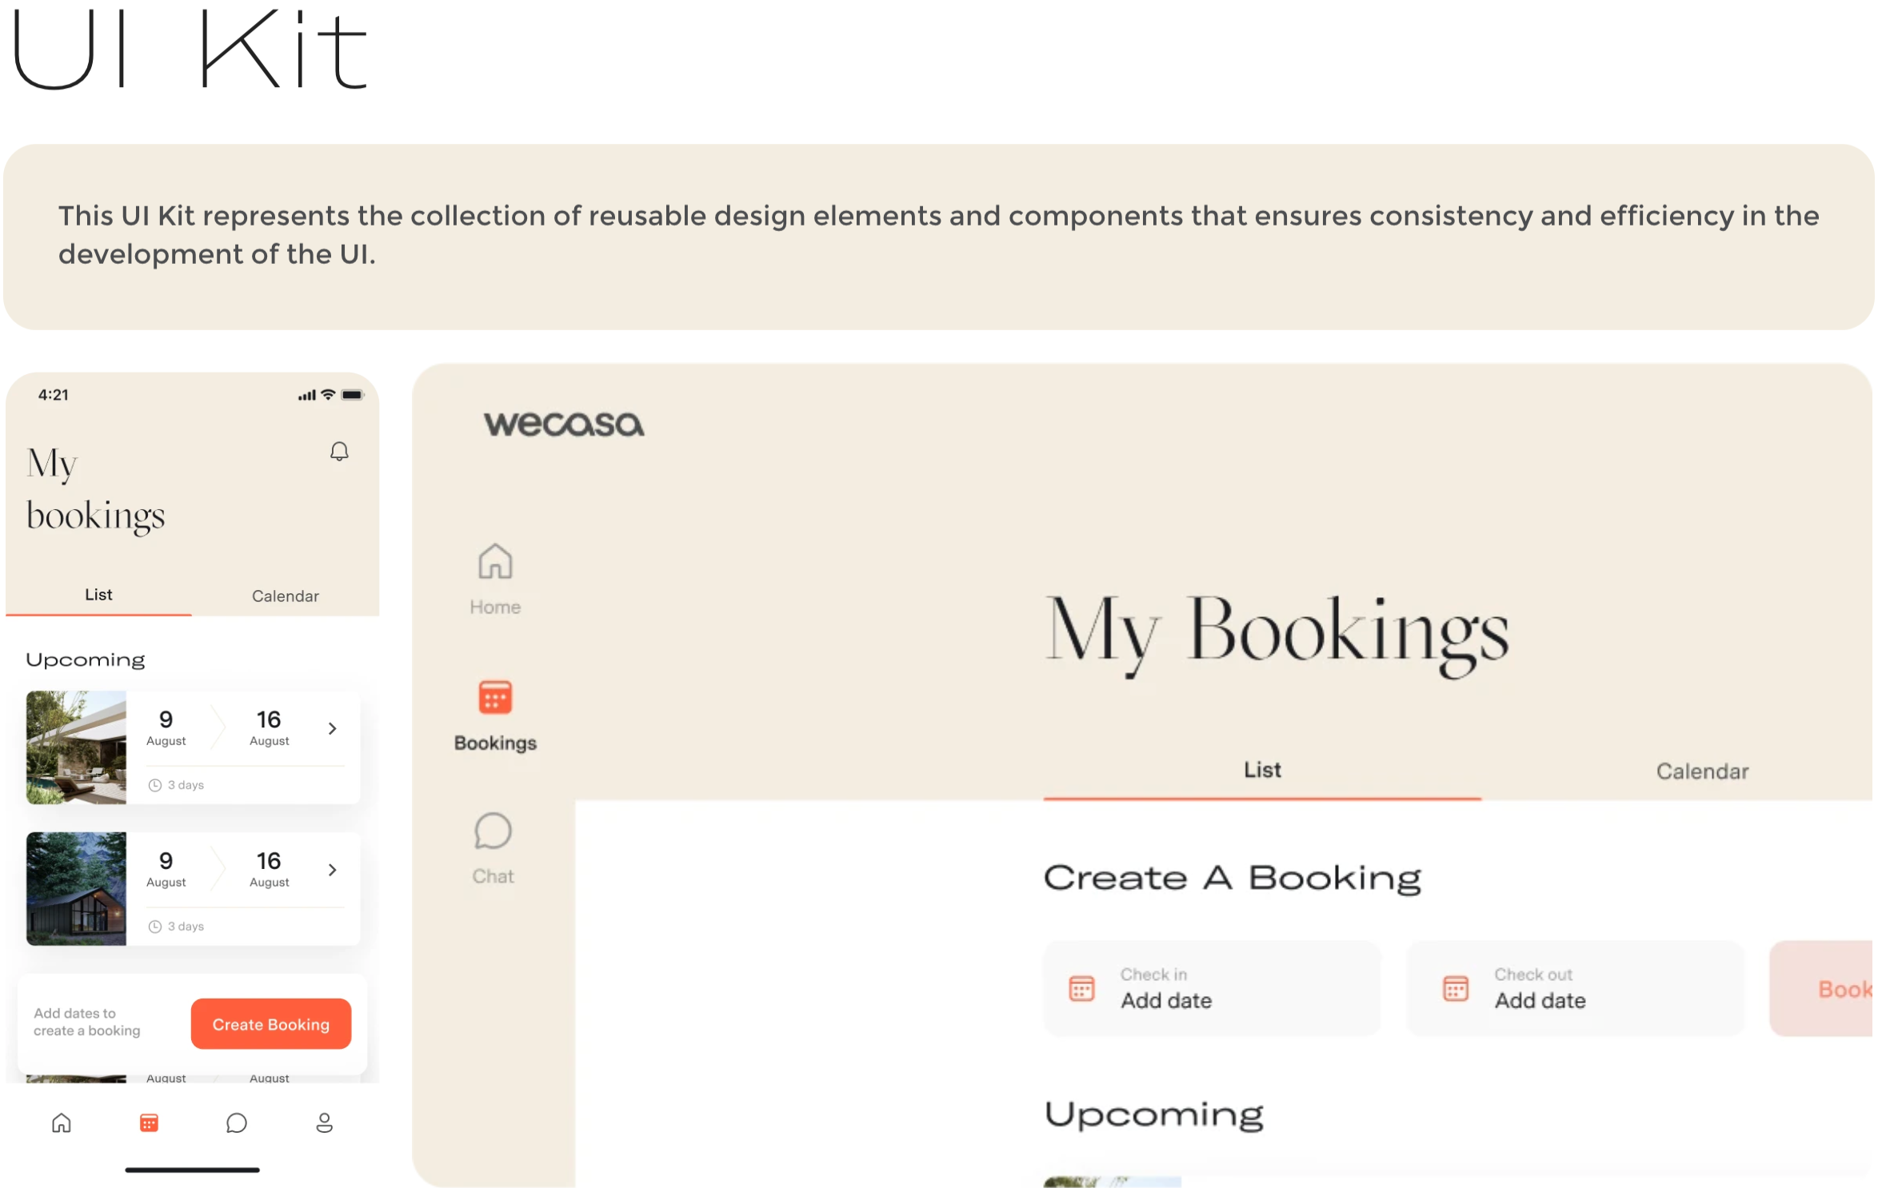Click the wecasa logo
The width and height of the screenshot is (1878, 1188).
563,424
